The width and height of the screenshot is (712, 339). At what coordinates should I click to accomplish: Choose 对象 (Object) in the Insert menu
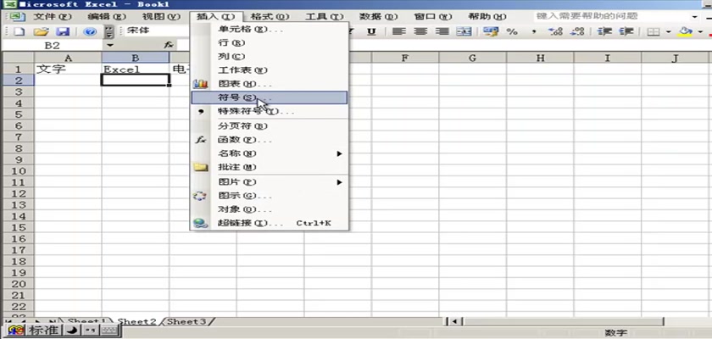[x=270, y=209]
